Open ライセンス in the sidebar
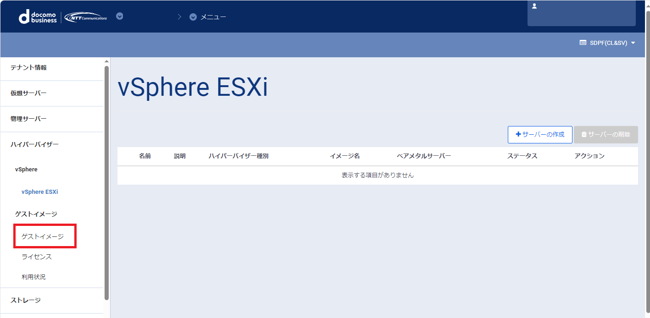This screenshot has height=318, width=650. [37, 257]
